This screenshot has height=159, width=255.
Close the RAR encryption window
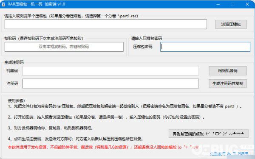tap(247, 4)
